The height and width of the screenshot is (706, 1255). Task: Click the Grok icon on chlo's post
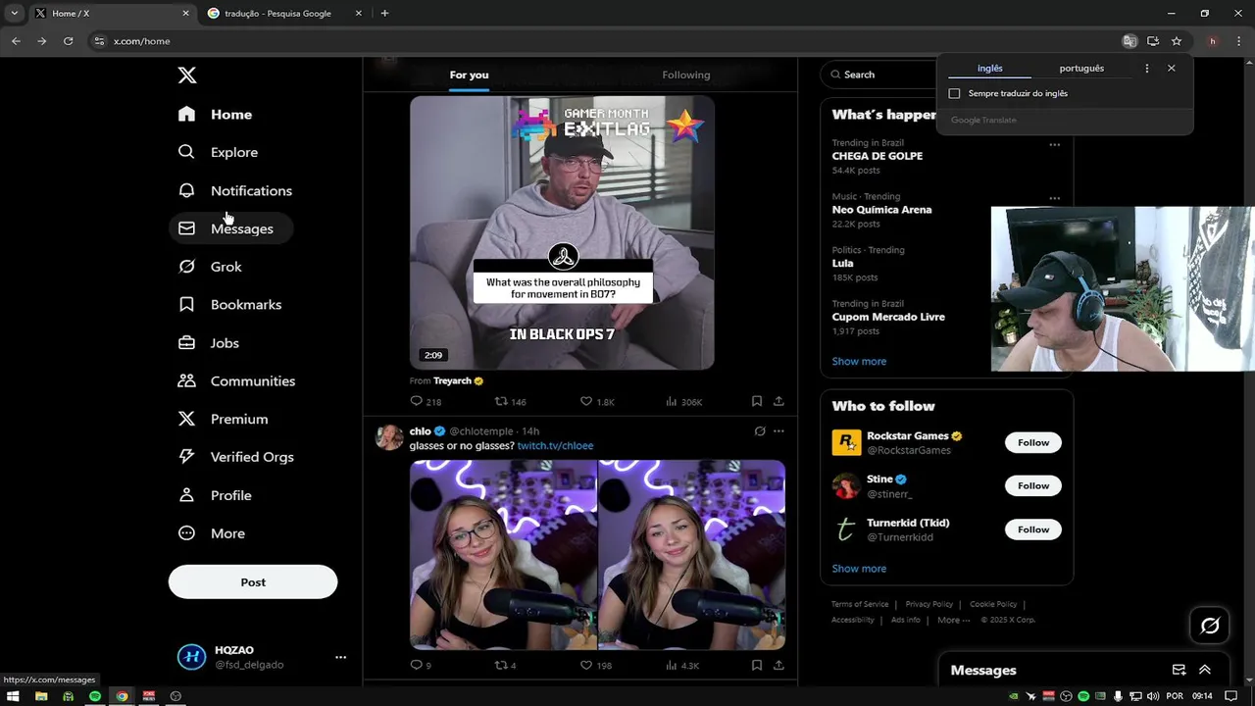point(759,430)
